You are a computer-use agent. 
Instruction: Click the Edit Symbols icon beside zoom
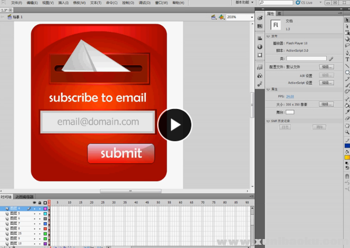pyautogui.click(x=222, y=17)
